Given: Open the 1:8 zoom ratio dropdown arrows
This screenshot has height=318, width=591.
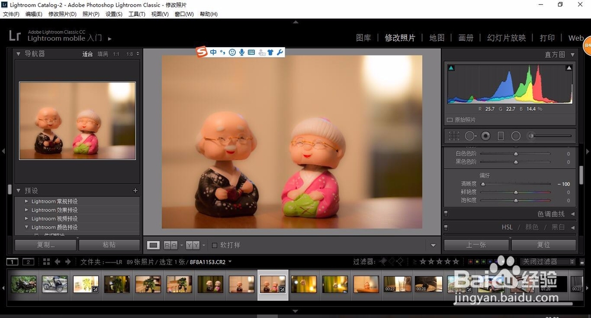Looking at the screenshot, I should [138, 54].
